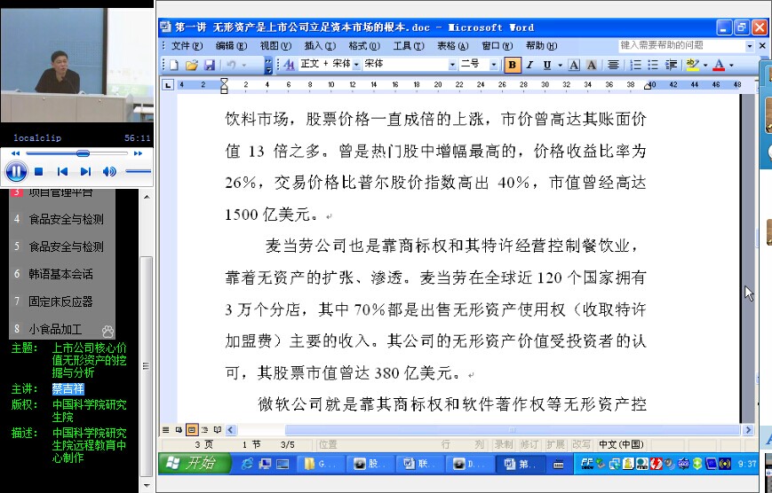This screenshot has height=493, width=772.
Task: Click horizontal scrollbar left arrow
Action: click(x=230, y=430)
